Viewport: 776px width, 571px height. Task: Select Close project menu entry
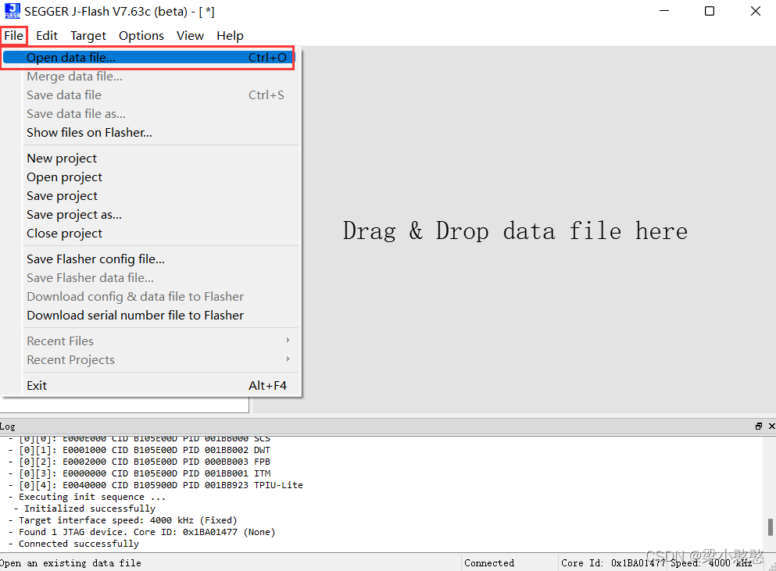pyautogui.click(x=151, y=234)
